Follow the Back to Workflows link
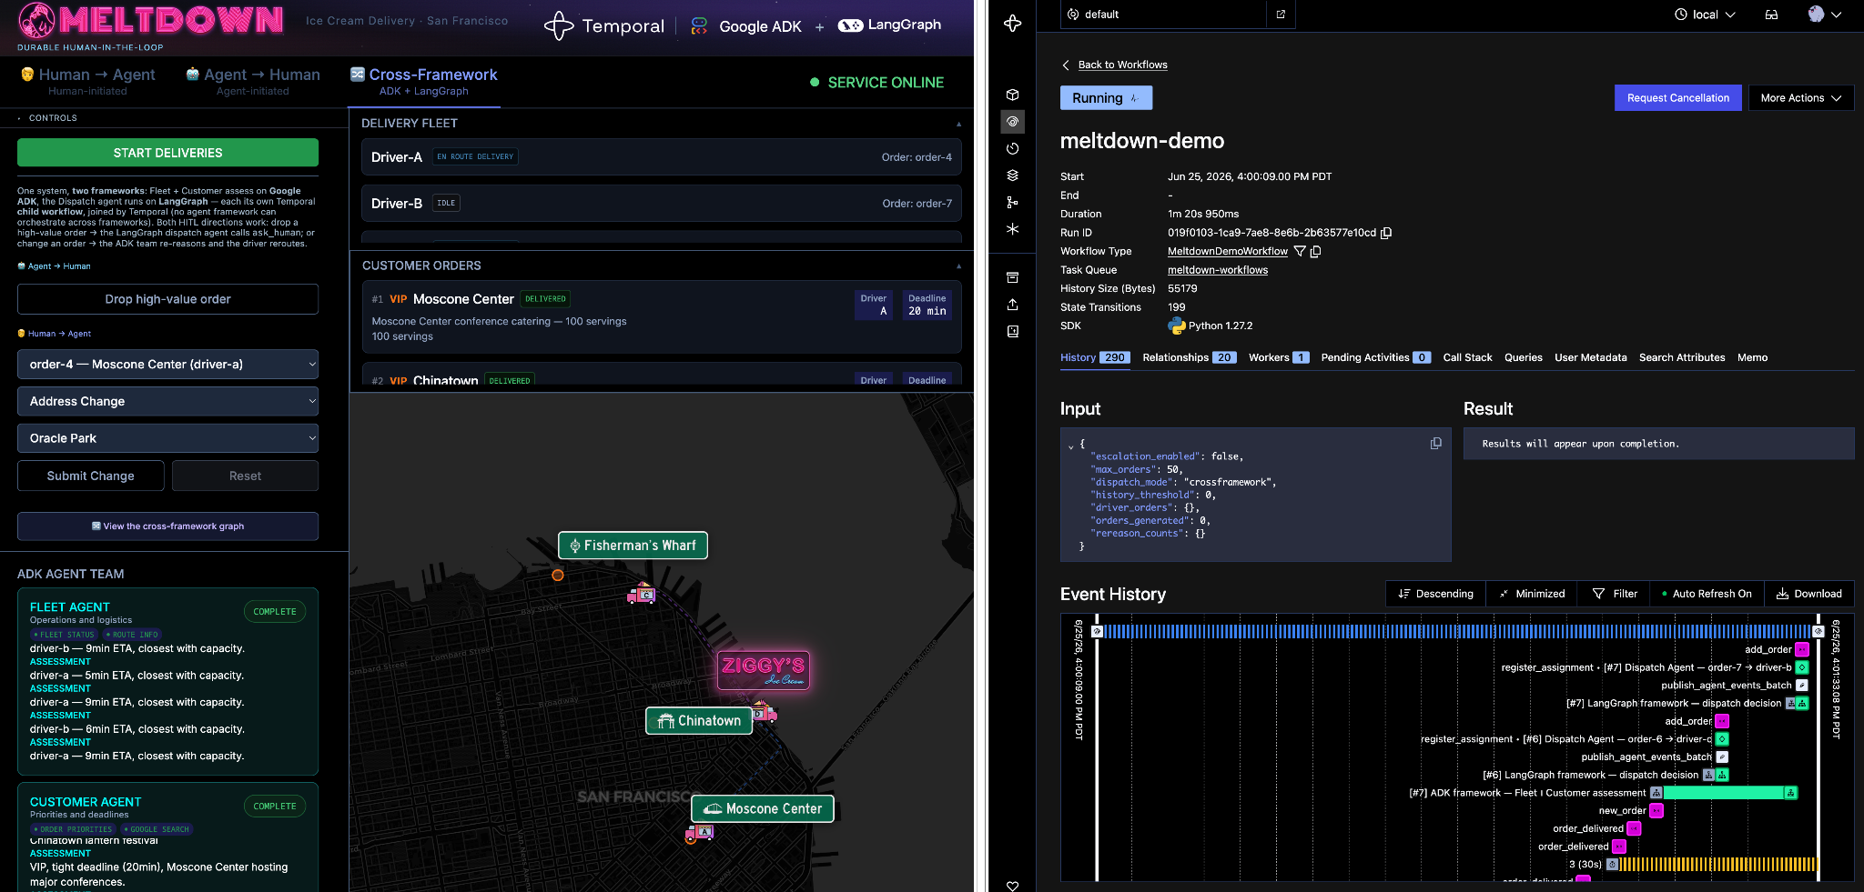 (1122, 65)
